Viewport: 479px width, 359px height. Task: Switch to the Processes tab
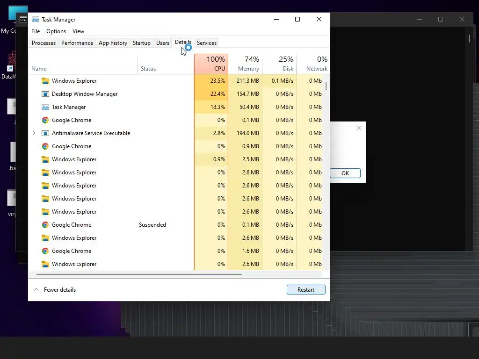pos(44,43)
